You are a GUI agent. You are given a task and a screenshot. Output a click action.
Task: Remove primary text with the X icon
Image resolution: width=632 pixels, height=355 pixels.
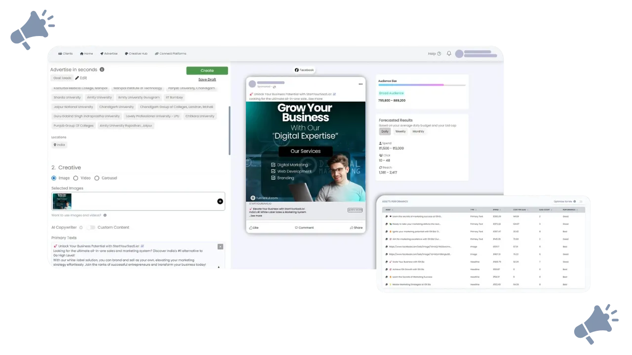click(x=220, y=247)
